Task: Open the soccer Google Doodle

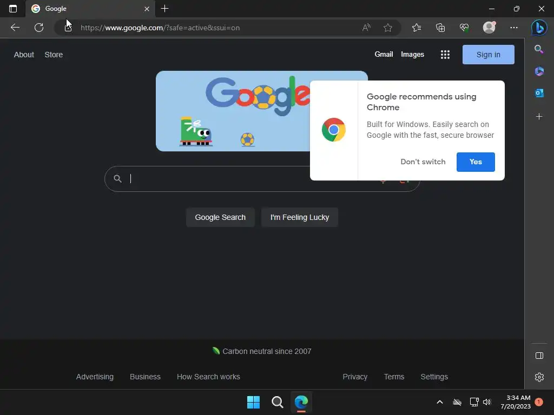Action: [x=233, y=111]
